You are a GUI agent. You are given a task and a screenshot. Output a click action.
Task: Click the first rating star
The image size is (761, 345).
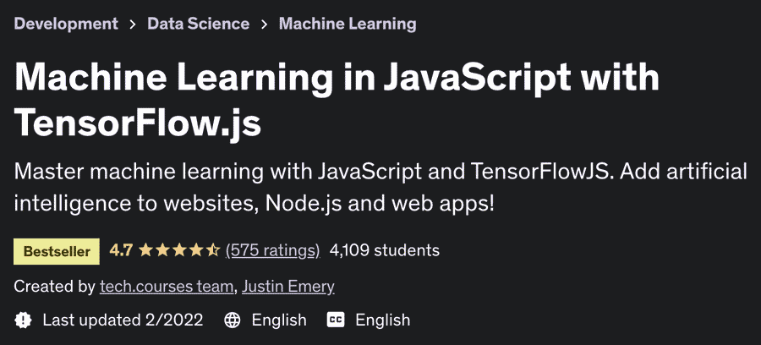coord(145,250)
